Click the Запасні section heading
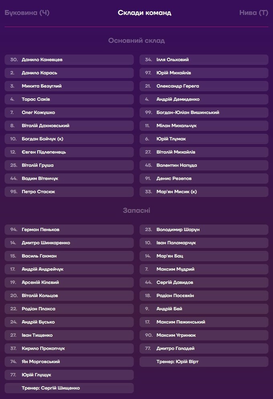This screenshot has width=273, height=399. pyautogui.click(x=136, y=211)
